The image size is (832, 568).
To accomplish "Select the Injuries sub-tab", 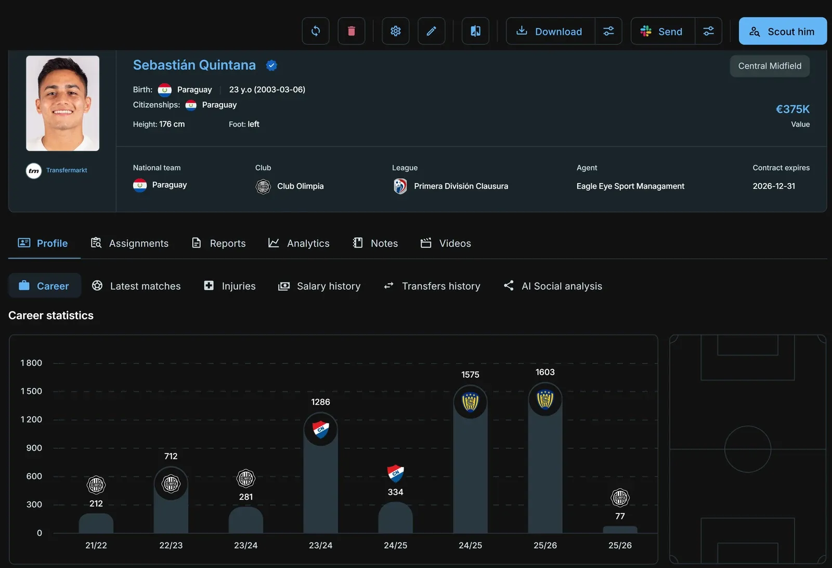I will [230, 286].
